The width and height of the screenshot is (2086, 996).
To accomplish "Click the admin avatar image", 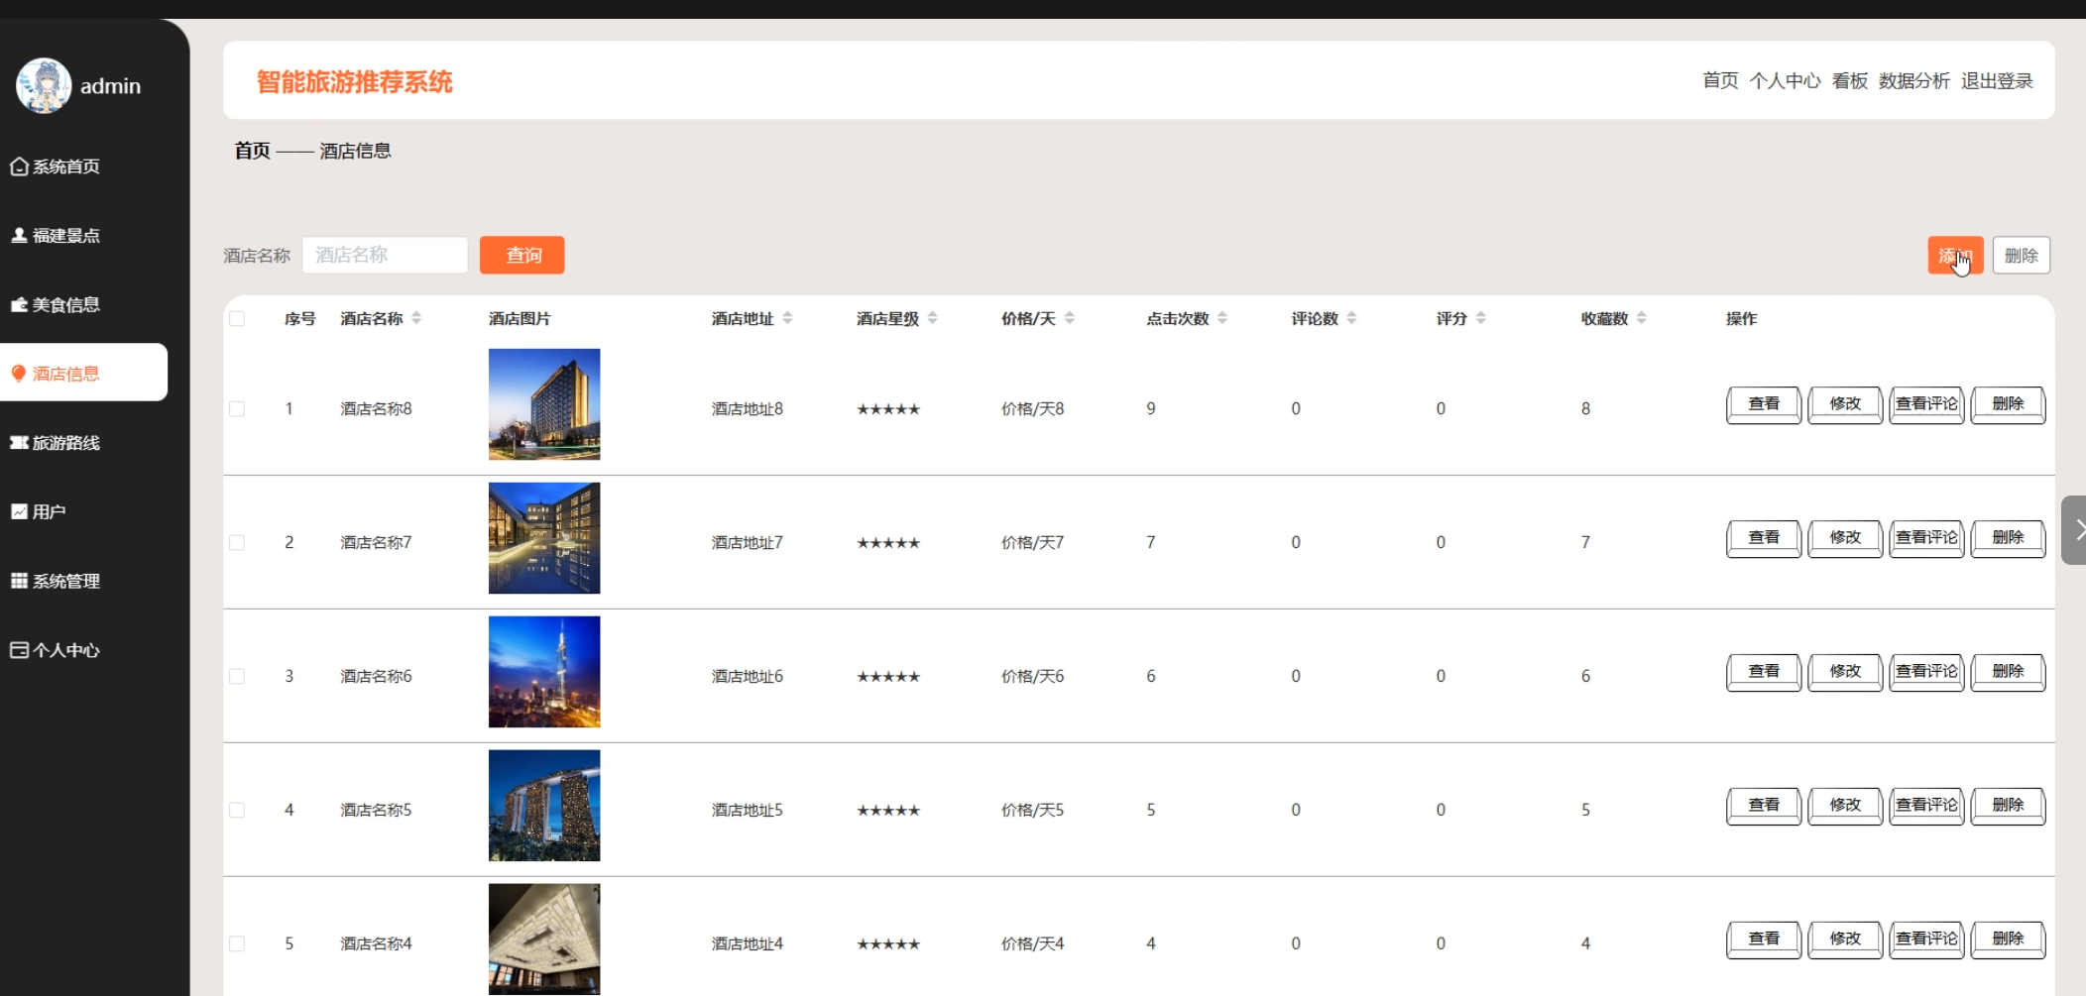I will click(44, 85).
